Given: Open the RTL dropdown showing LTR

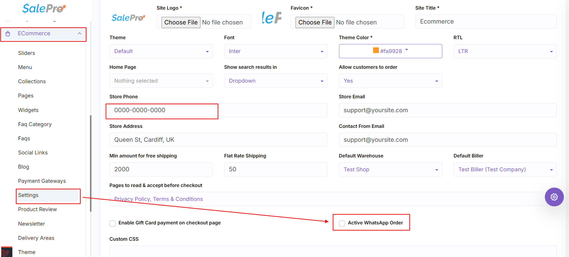Looking at the screenshot, I should point(505,51).
